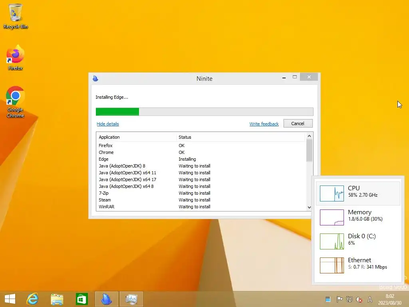The height and width of the screenshot is (307, 409).
Task: Click the Action Center flag tray icon
Action: pyautogui.click(x=340, y=299)
